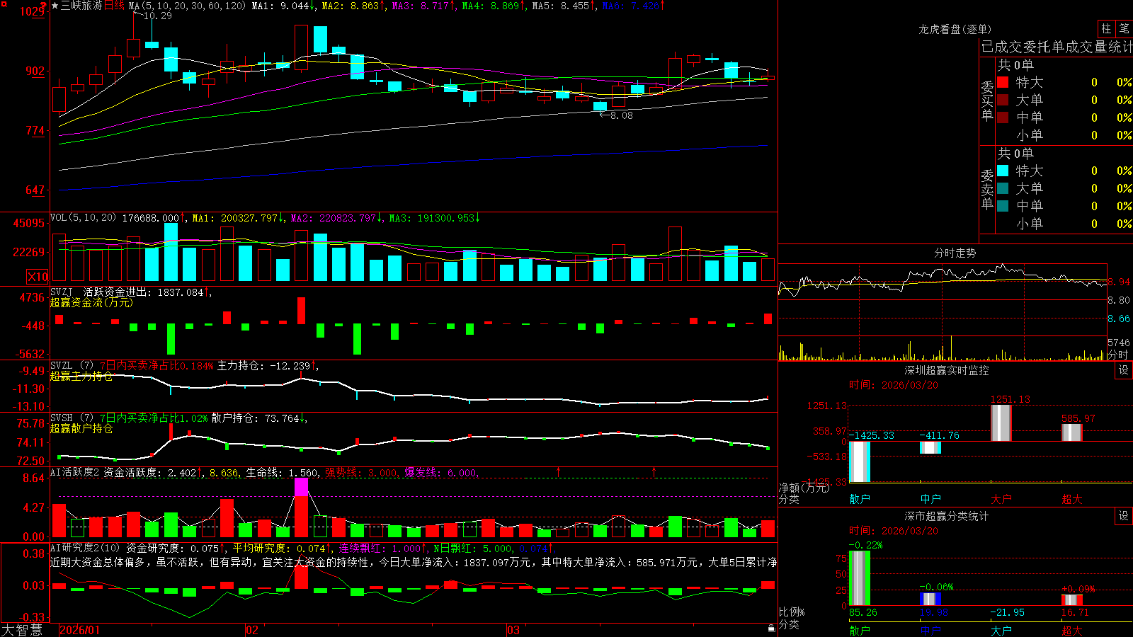This screenshot has height=637, width=1133.
Task: Click the 活跃资金进出: 1837.084 value
Action: (147, 292)
